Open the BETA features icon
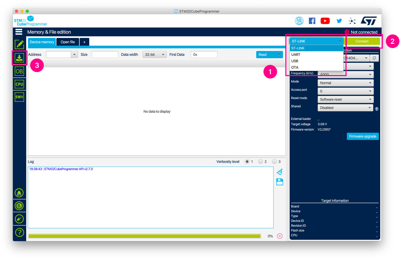 click(19, 193)
